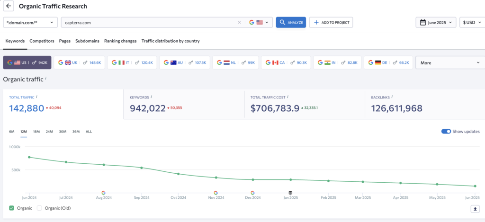Uncheck the Organic legend checkbox

coord(11,208)
